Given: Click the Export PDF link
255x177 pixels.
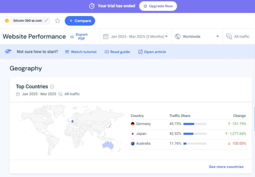Looking at the screenshot, I should coord(82,37).
